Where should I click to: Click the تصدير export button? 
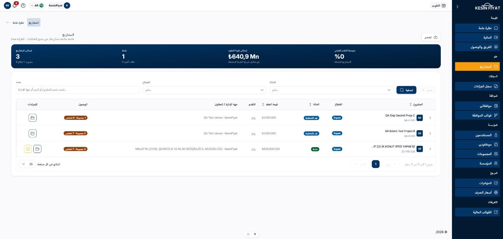point(431,37)
